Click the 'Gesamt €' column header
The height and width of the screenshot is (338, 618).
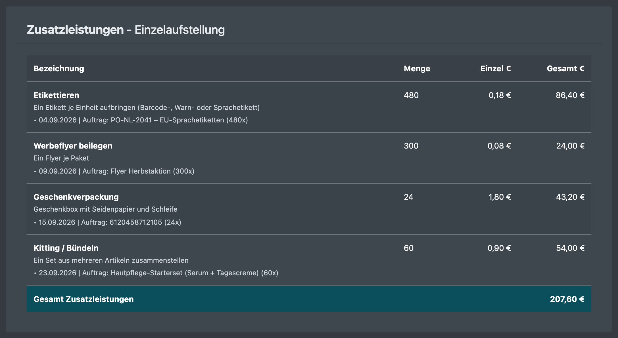pyautogui.click(x=565, y=68)
